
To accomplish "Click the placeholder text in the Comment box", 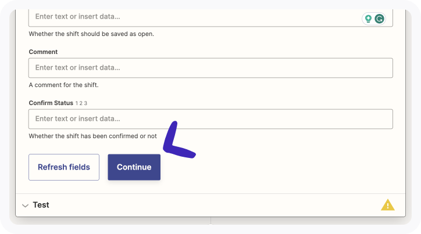I will (77, 68).
